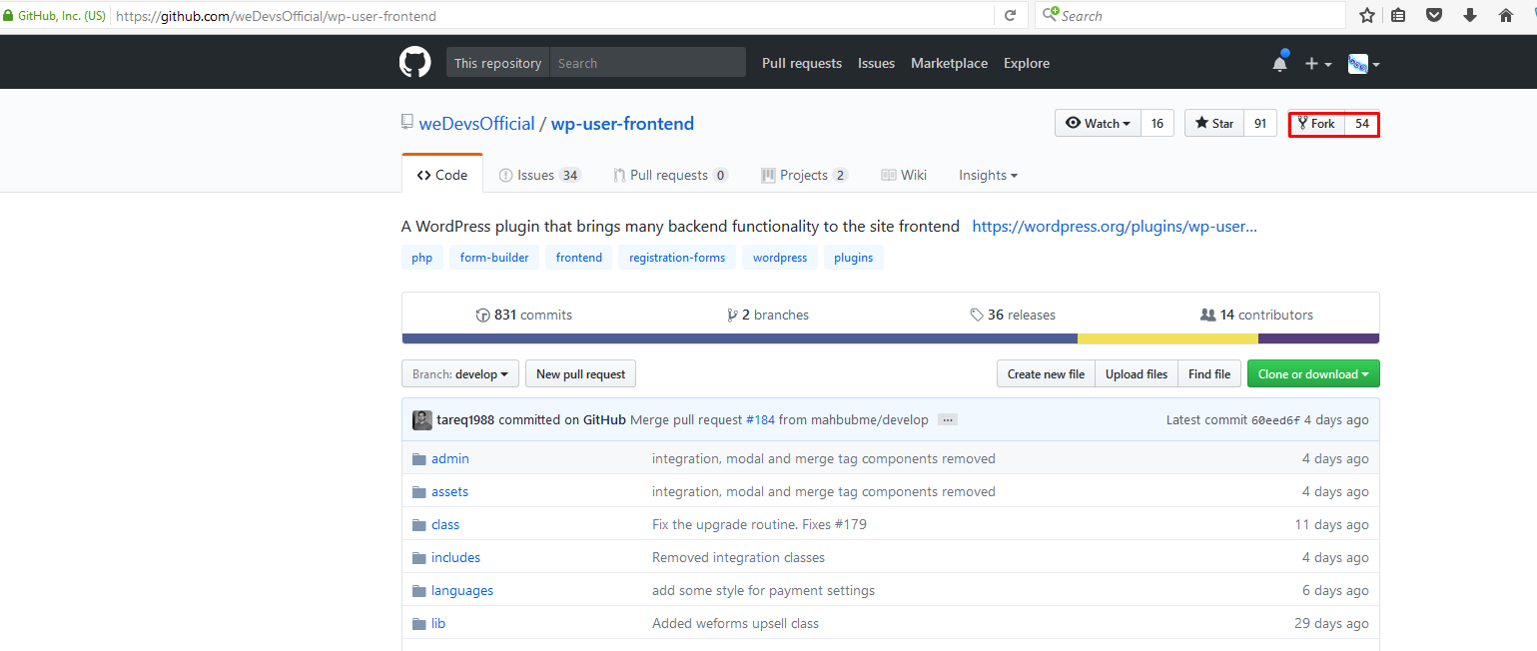Switch to the Code tab
The width and height of the screenshot is (1537, 651).
point(442,175)
